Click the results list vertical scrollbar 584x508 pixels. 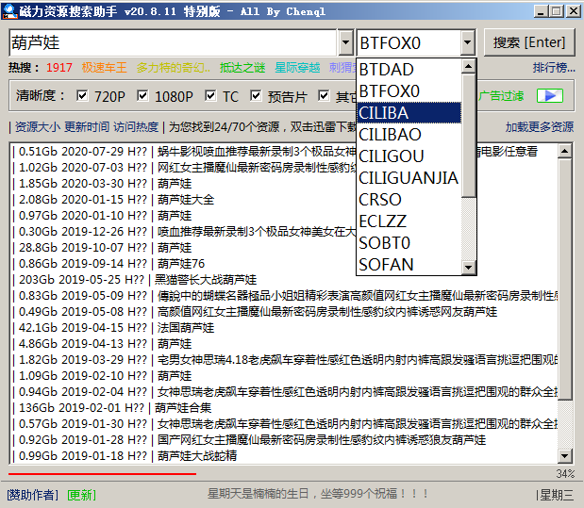tap(565, 302)
